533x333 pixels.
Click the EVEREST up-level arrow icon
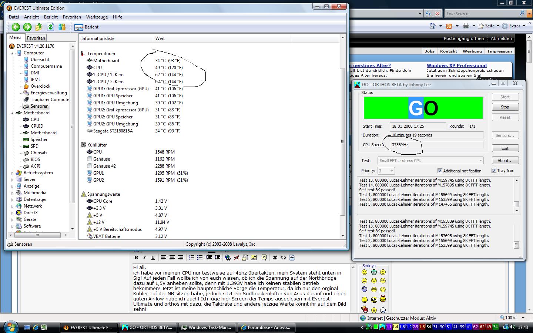[39, 27]
